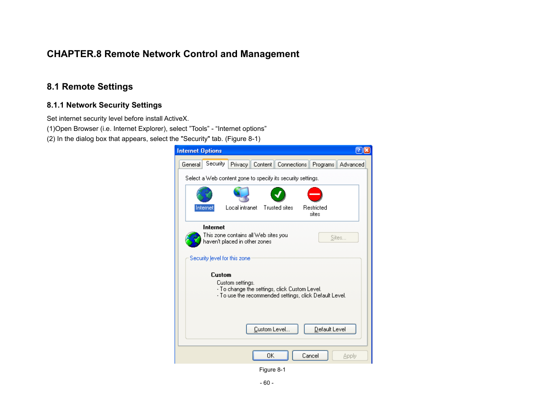Screen dimensions: 543x419
Task: Click the 'Trusted sites' label
Action: [278, 208]
